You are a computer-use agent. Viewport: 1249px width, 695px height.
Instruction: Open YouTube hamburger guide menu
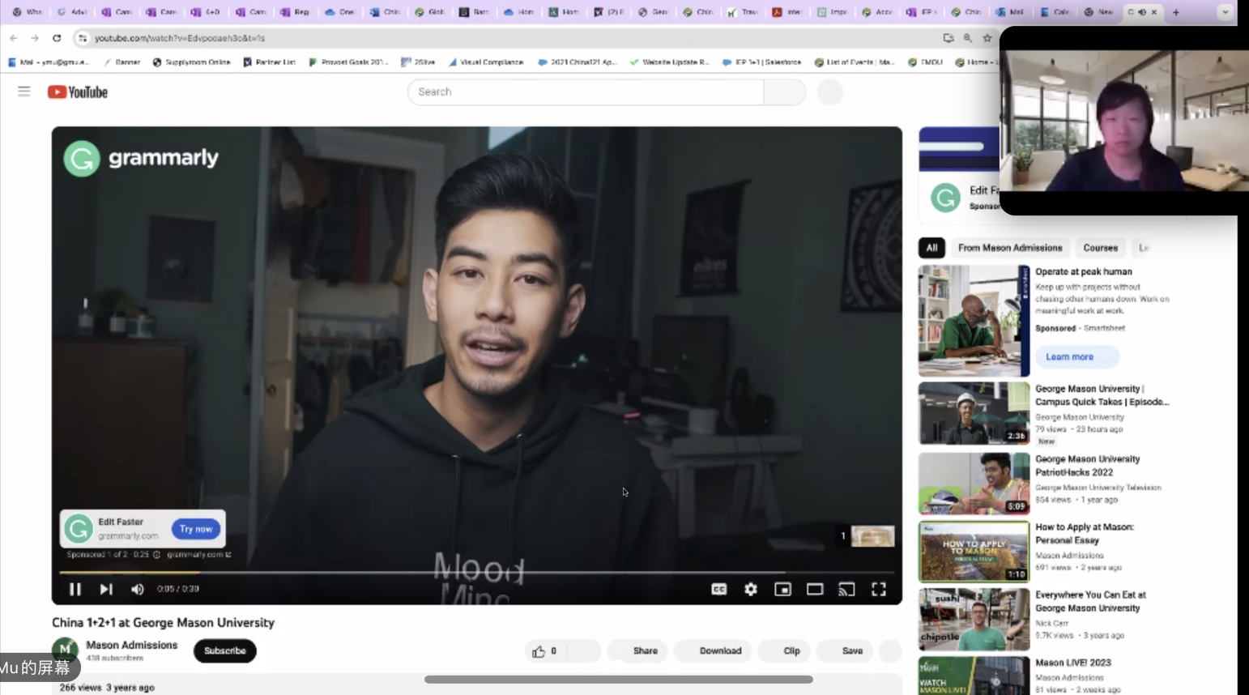24,92
